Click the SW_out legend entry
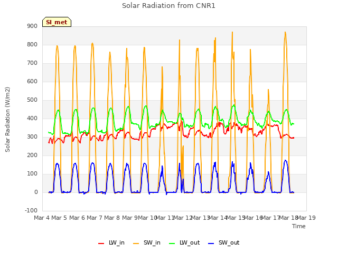Image resolution: width=338 pixels, height=253 pixels. 224,242
